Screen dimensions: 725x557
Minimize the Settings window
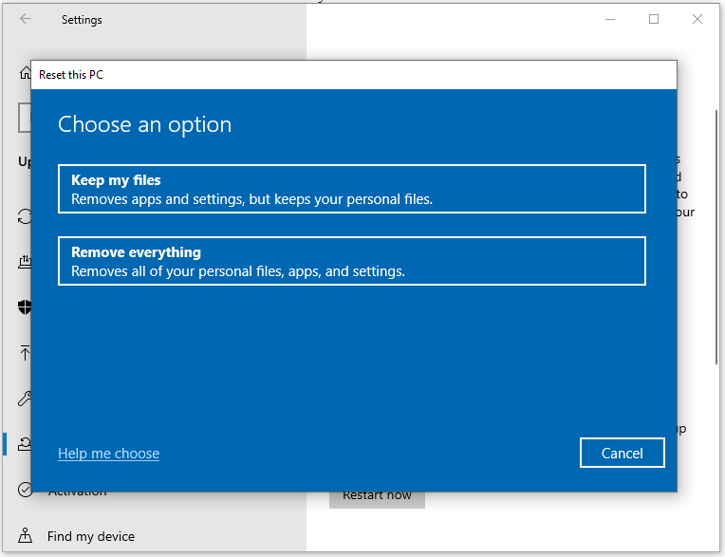click(x=609, y=19)
